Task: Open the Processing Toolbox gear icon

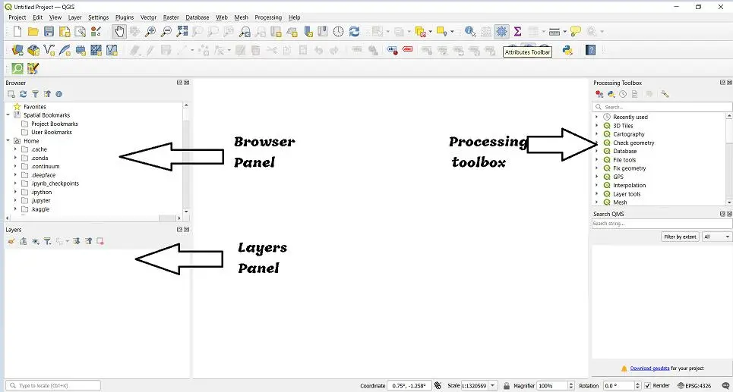Action: pos(501,31)
